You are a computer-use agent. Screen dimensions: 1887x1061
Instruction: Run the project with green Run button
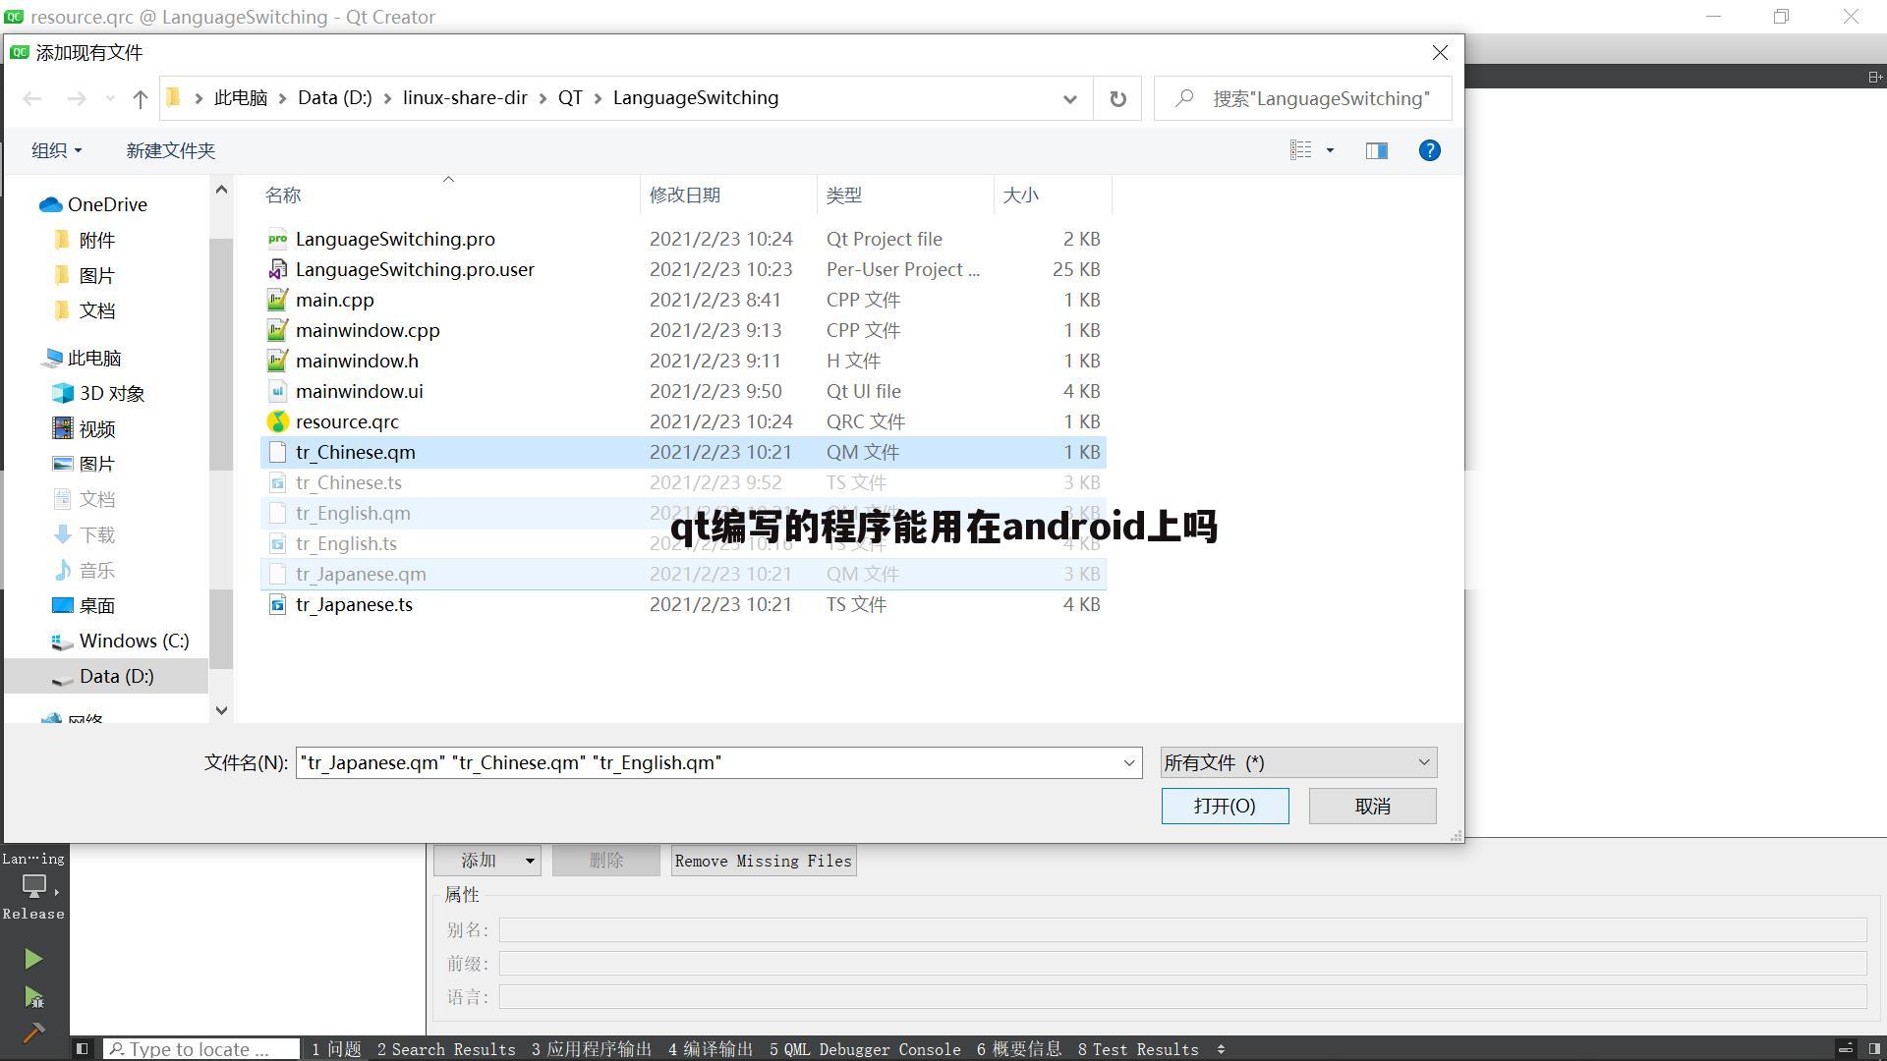click(33, 959)
